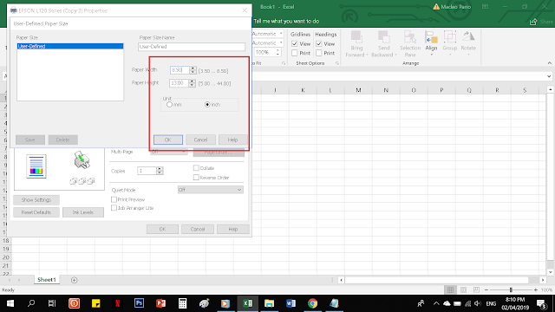555x312 pixels.
Task: Check the Collate option
Action: tap(196, 168)
